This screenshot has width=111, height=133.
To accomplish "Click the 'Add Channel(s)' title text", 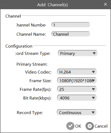I will 53,5.
